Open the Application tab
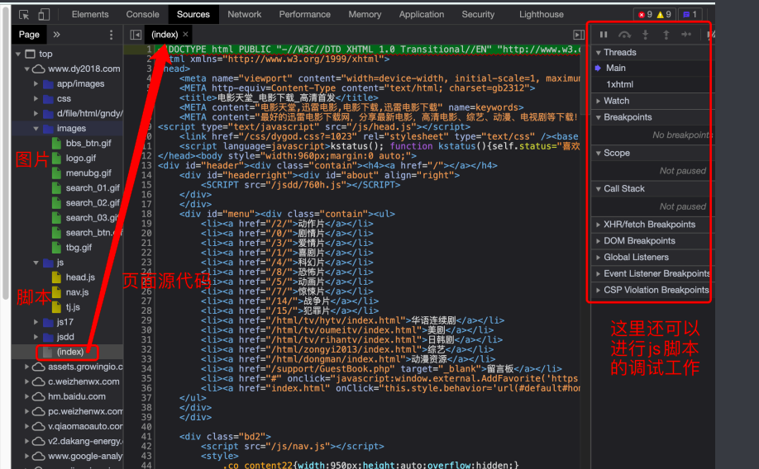 click(421, 15)
